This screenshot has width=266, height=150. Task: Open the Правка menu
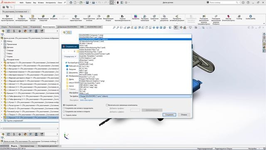[28, 3]
